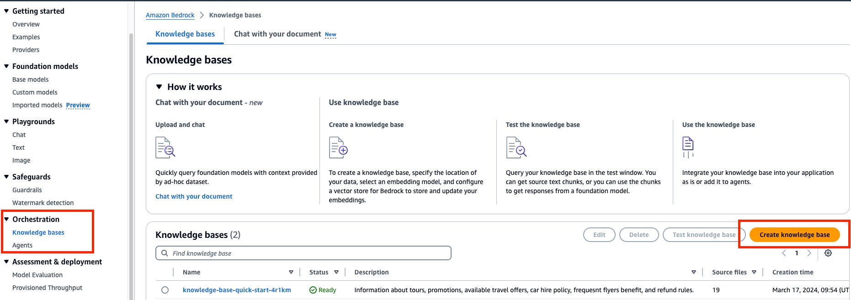Click the New badge next to Chat tab
This screenshot has width=851, height=300.
330,34
